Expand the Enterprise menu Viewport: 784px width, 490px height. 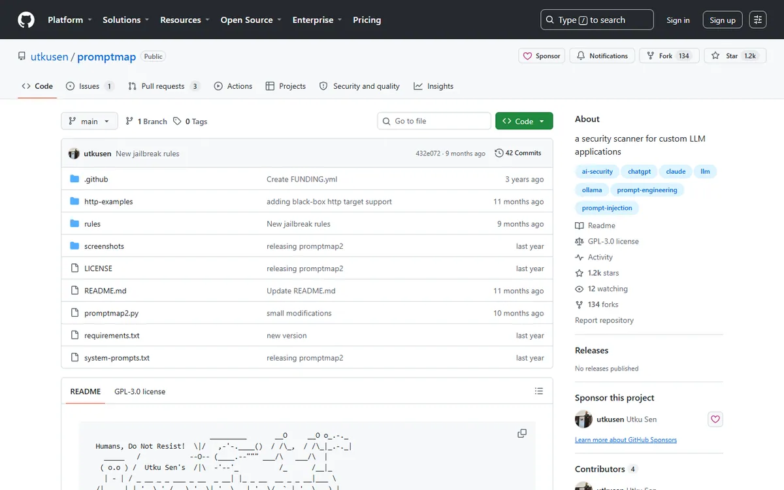(318, 20)
